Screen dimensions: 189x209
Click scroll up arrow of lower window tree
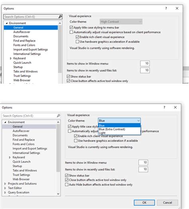pyautogui.click(x=58, y=122)
